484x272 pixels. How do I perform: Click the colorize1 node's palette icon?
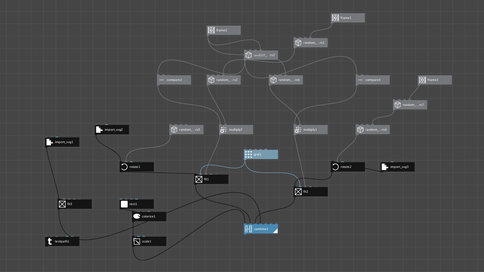[137, 216]
